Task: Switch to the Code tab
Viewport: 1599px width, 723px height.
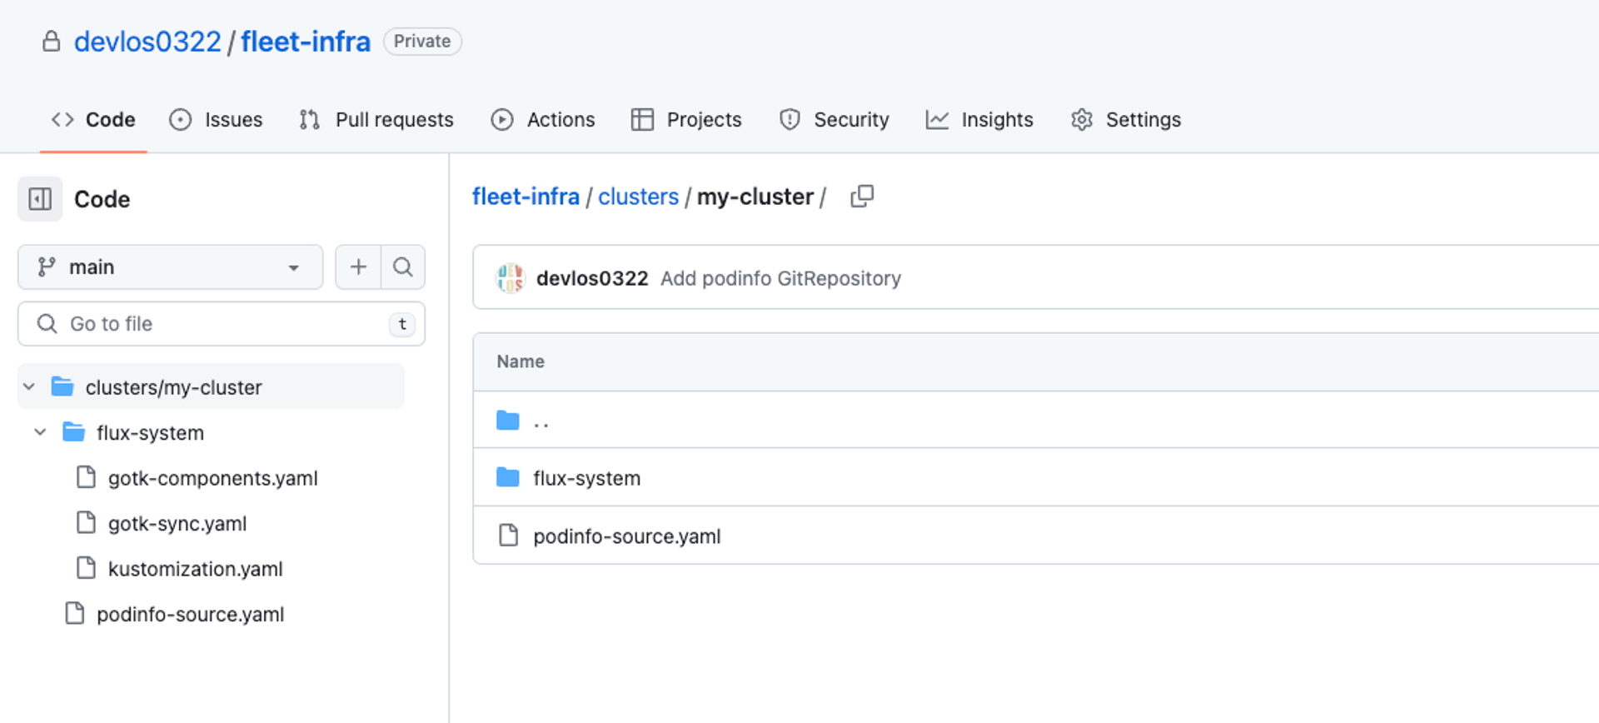Action: click(x=93, y=120)
